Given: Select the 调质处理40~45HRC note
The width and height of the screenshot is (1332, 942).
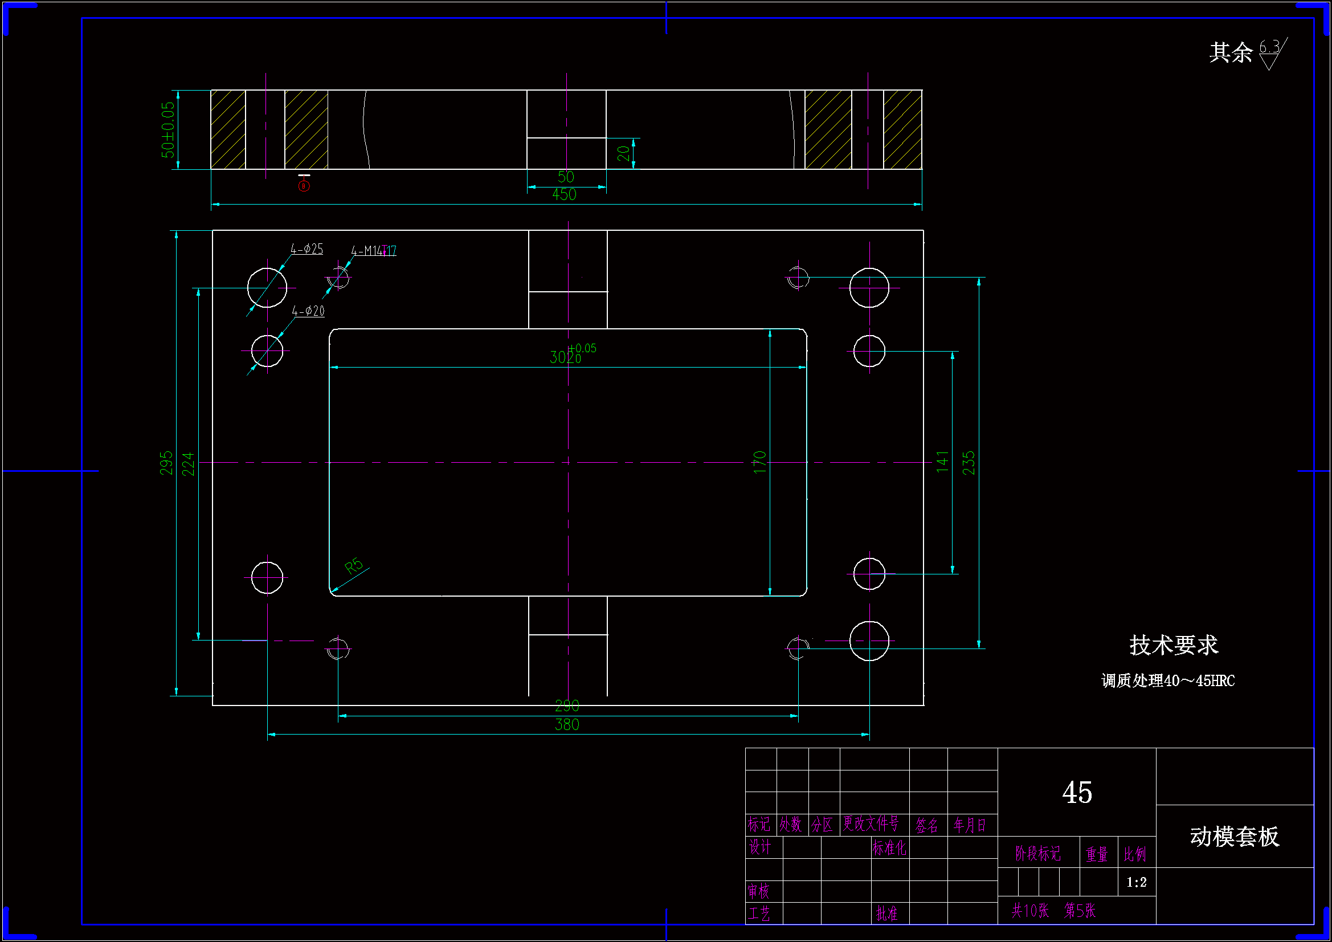Looking at the screenshot, I should pos(1167,680).
